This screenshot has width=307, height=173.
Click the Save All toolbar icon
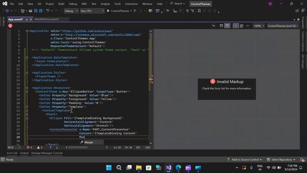40,11
